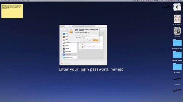Click the Location Services arrow icon
The image size is (183, 102).
(64, 34)
